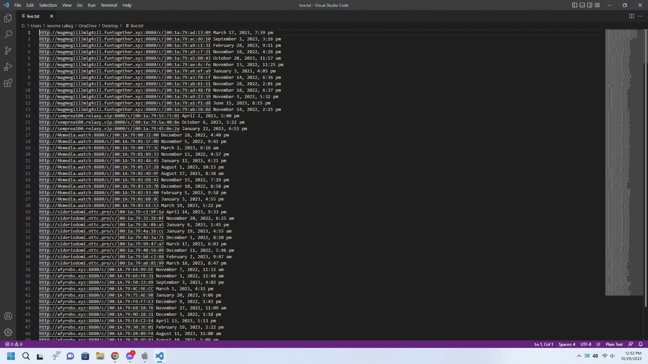Open Google Chrome from taskbar
Viewport: 648px width, 364px height.
click(x=115, y=356)
